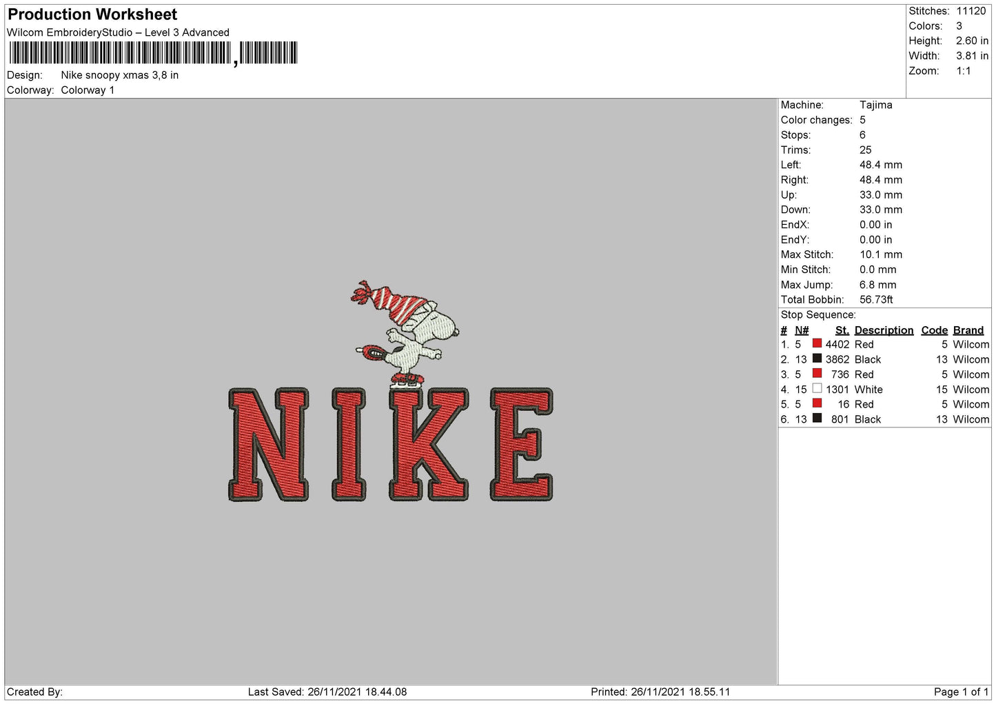Click the Right value 48.4 mm

880,180
